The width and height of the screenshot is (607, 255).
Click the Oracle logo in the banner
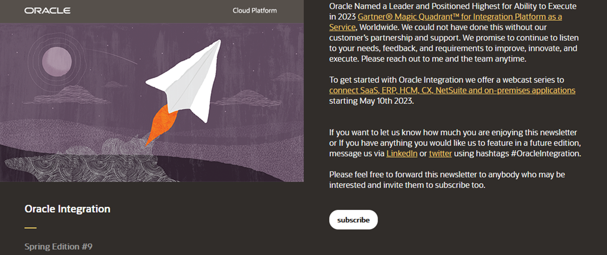click(x=47, y=11)
